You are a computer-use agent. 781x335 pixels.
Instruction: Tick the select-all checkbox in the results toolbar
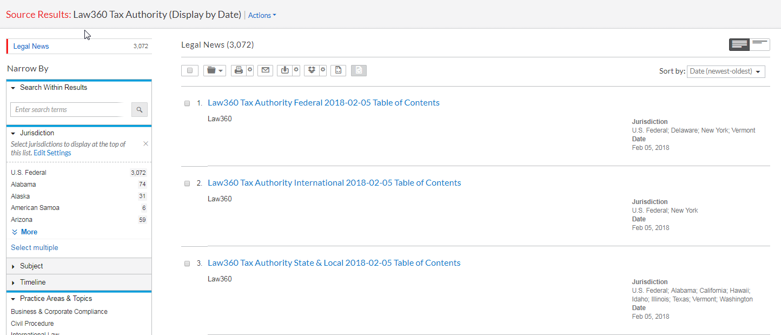190,70
